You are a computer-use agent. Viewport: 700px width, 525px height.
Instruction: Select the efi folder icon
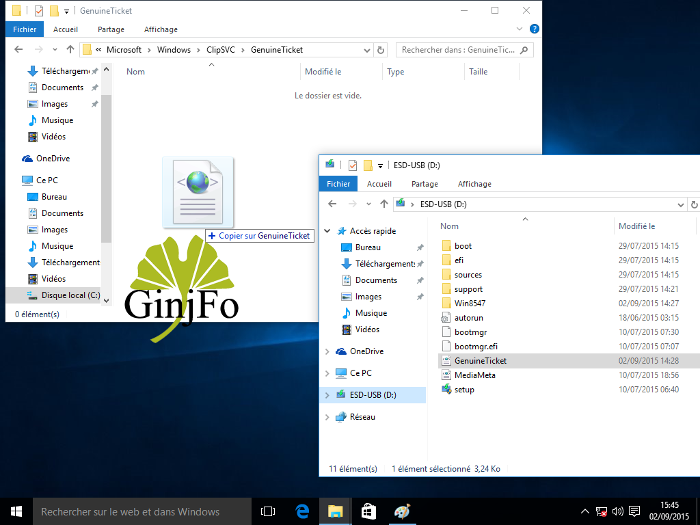pyautogui.click(x=446, y=260)
